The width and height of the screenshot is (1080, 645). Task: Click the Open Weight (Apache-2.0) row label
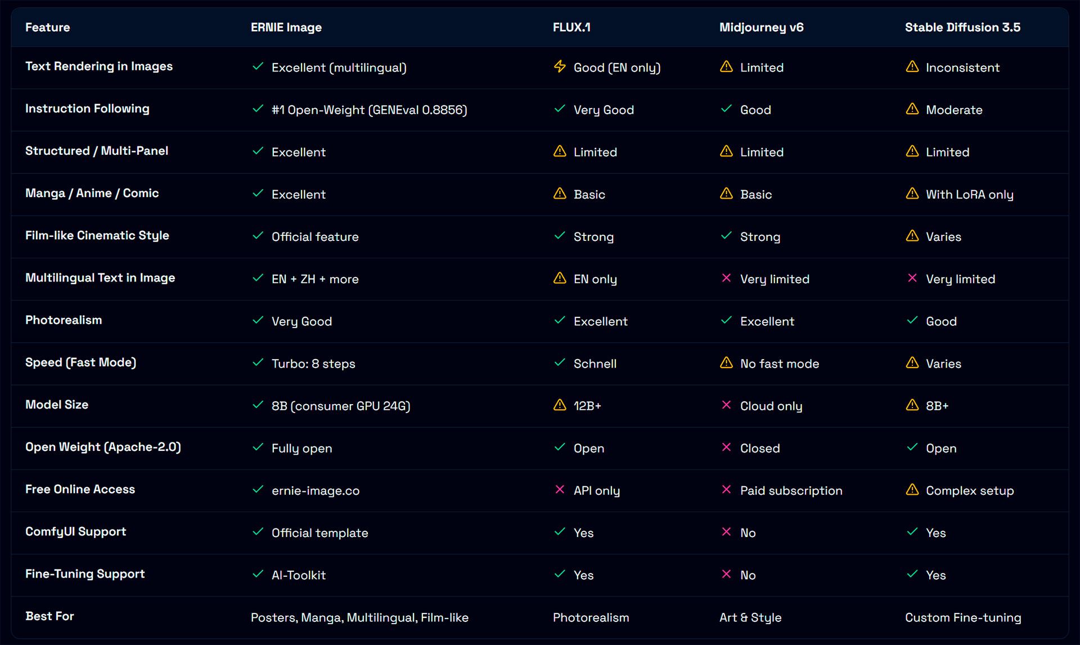(x=103, y=447)
